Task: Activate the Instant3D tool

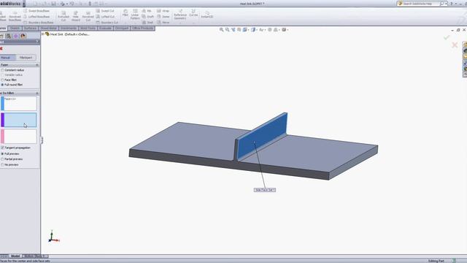Action: pyautogui.click(x=207, y=15)
